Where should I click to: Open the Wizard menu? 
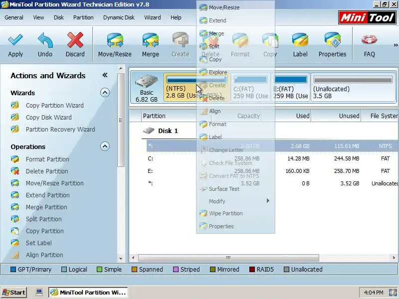[153, 17]
